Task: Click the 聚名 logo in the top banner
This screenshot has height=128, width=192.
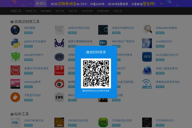Action: [41, 4]
